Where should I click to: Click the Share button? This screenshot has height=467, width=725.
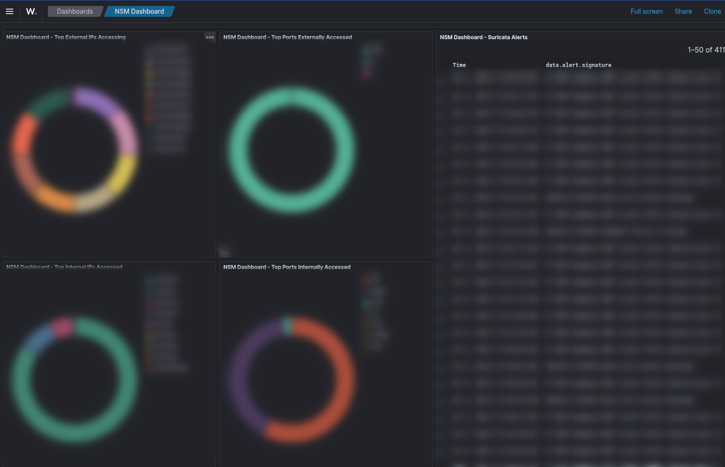pos(683,11)
